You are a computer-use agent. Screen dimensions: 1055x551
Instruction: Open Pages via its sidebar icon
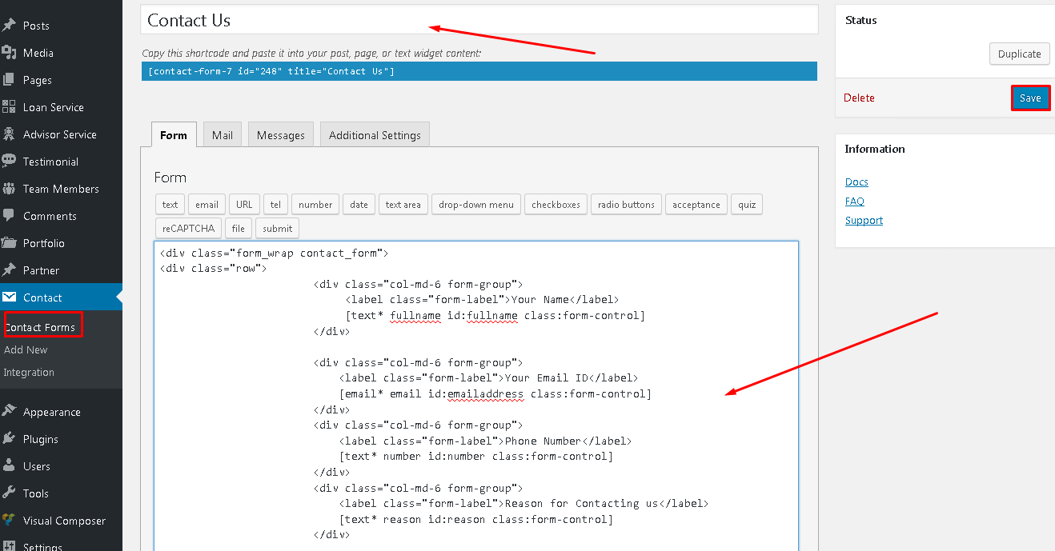9,80
